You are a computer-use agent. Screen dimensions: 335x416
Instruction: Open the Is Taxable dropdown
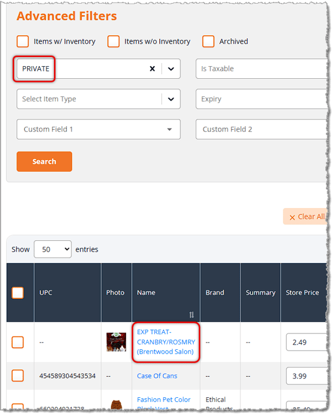coord(261,69)
